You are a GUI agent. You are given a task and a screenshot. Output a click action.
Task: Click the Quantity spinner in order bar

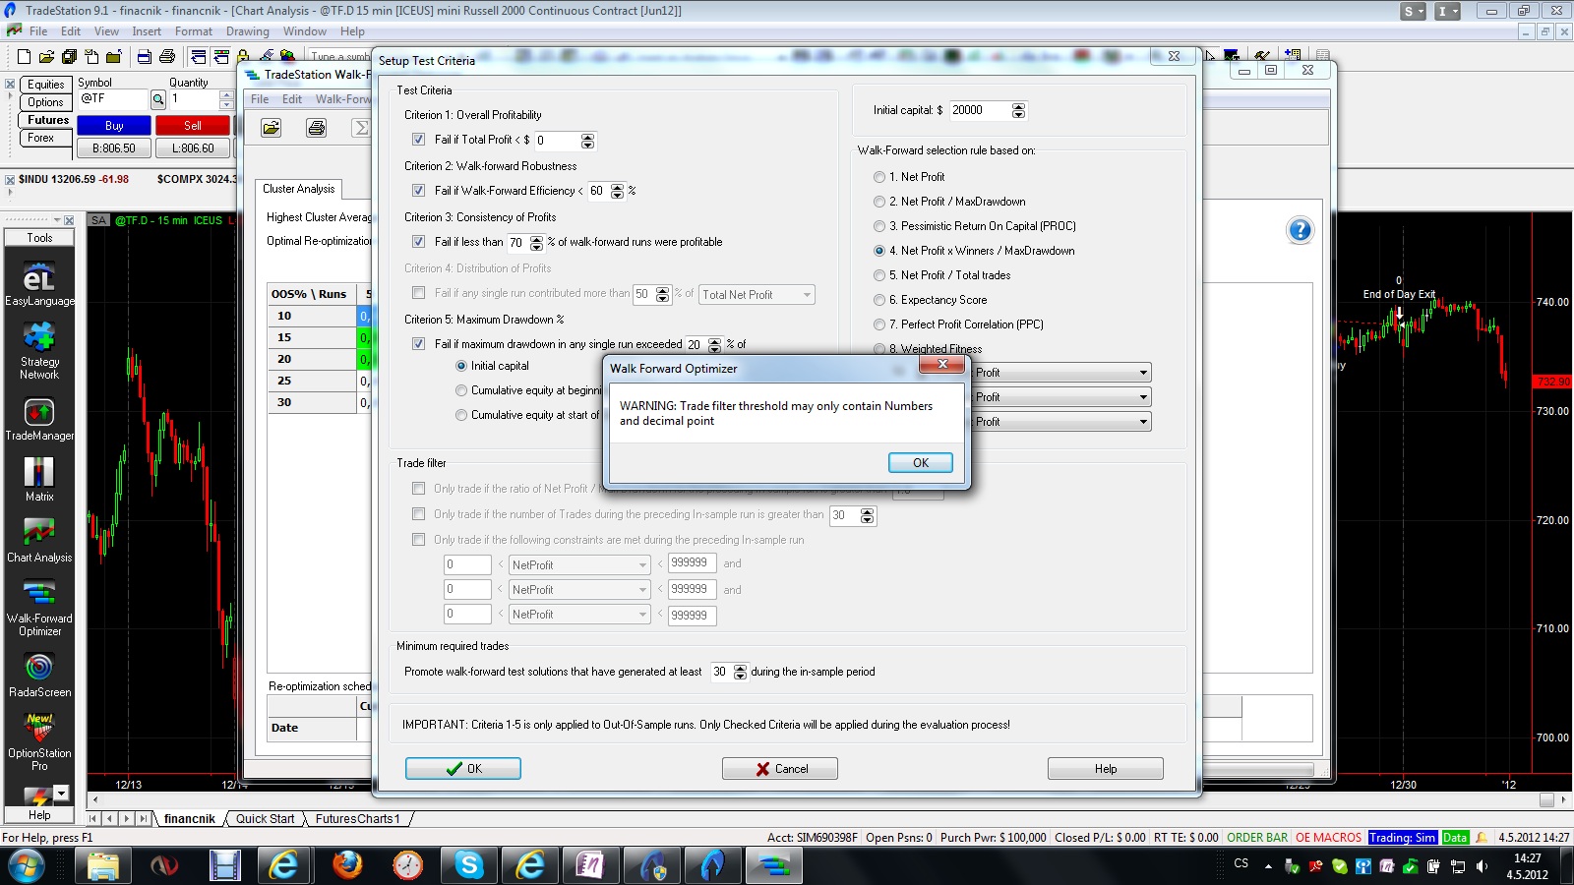click(x=226, y=99)
